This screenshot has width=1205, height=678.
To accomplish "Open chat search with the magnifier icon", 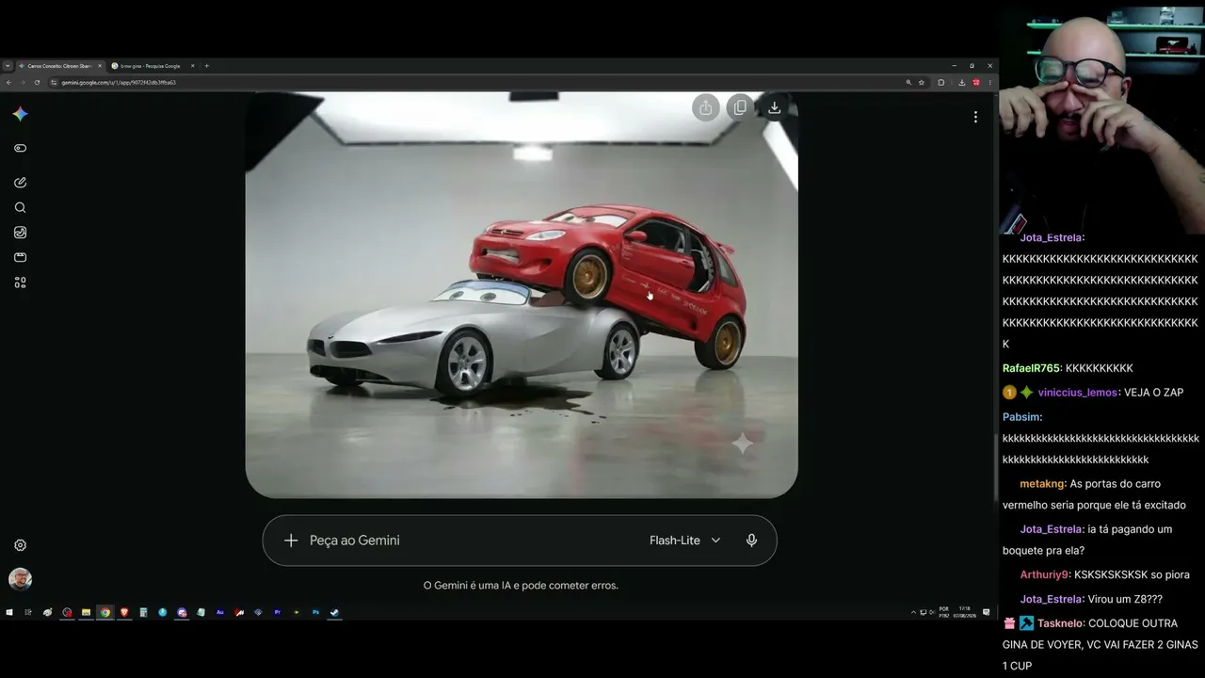I will point(20,207).
